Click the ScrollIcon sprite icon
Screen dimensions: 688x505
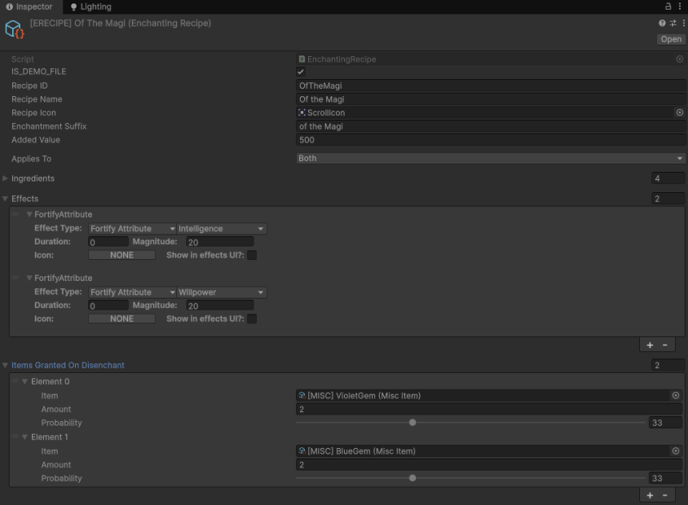coord(302,112)
